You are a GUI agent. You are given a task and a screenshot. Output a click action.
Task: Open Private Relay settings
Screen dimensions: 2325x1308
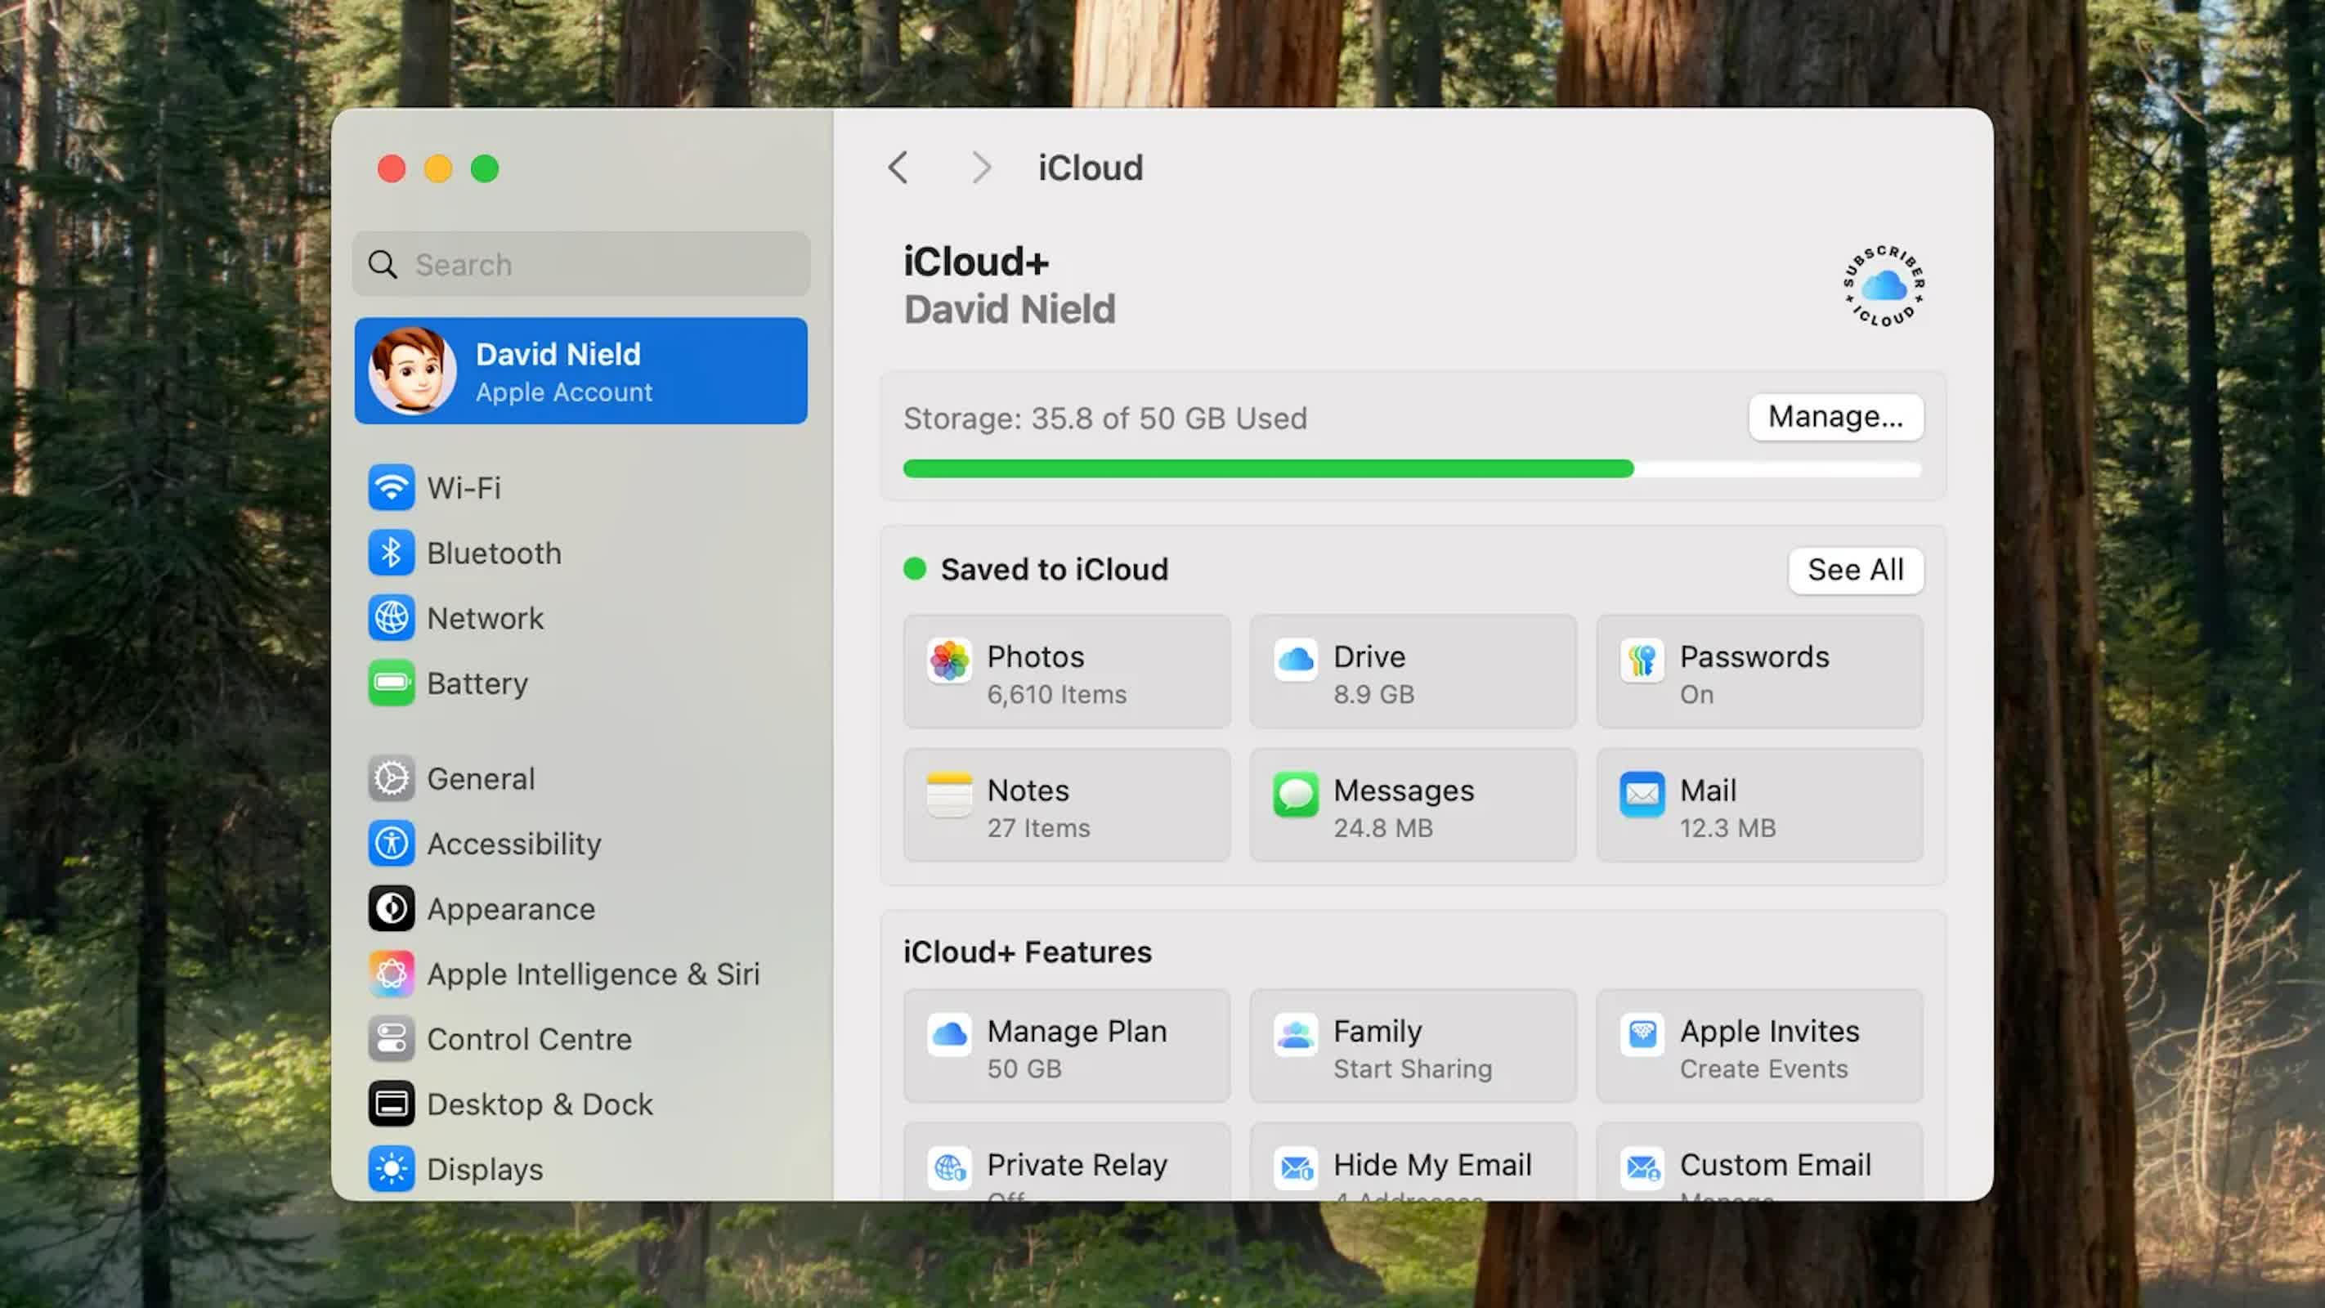(x=1066, y=1164)
